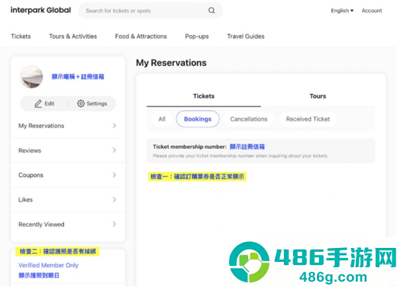The height and width of the screenshot is (287, 397).
Task: Expand the Reviews chevron arrow
Action: click(114, 150)
